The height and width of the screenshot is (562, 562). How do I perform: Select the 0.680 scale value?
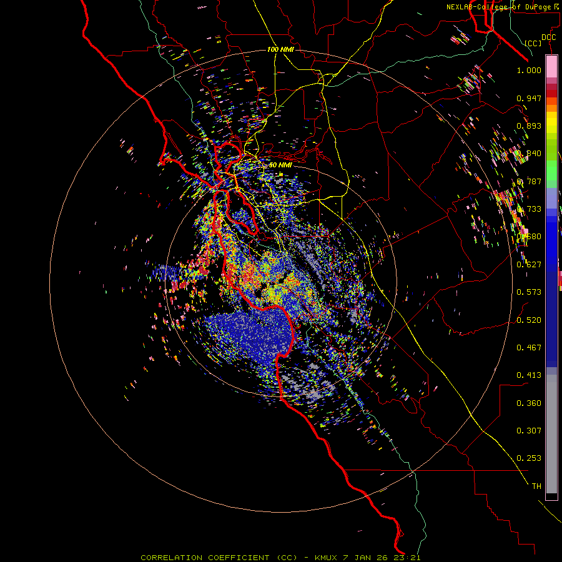[529, 237]
